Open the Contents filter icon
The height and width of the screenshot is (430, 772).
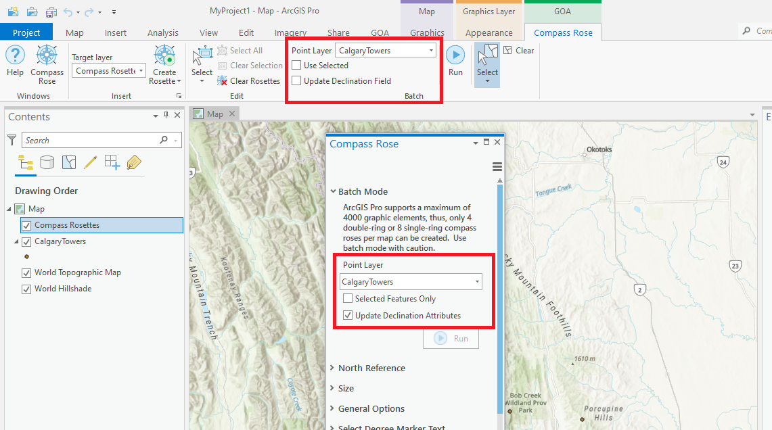click(x=12, y=139)
